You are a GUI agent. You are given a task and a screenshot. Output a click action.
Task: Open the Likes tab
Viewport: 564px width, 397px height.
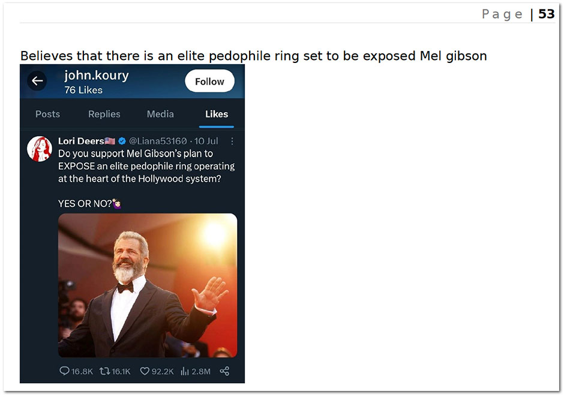point(217,114)
